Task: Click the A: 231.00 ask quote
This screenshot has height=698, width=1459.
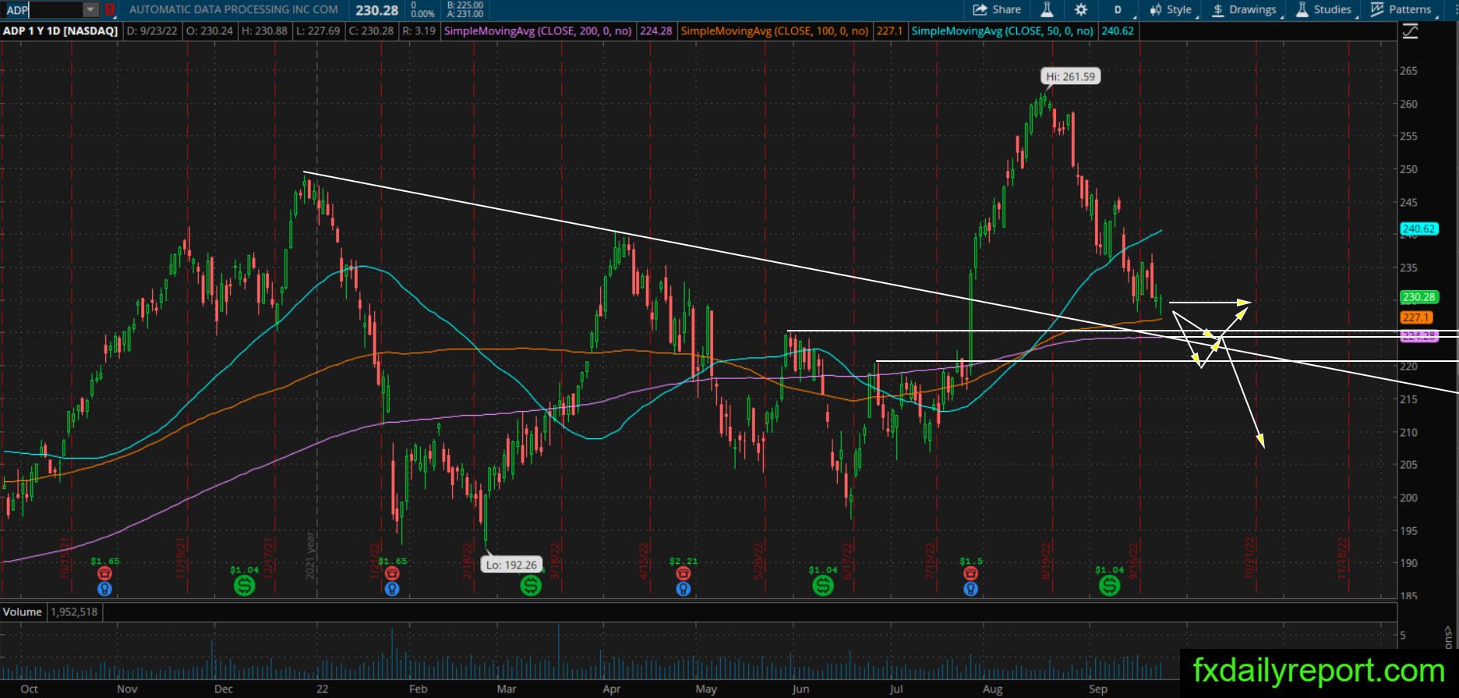Action: tap(465, 14)
